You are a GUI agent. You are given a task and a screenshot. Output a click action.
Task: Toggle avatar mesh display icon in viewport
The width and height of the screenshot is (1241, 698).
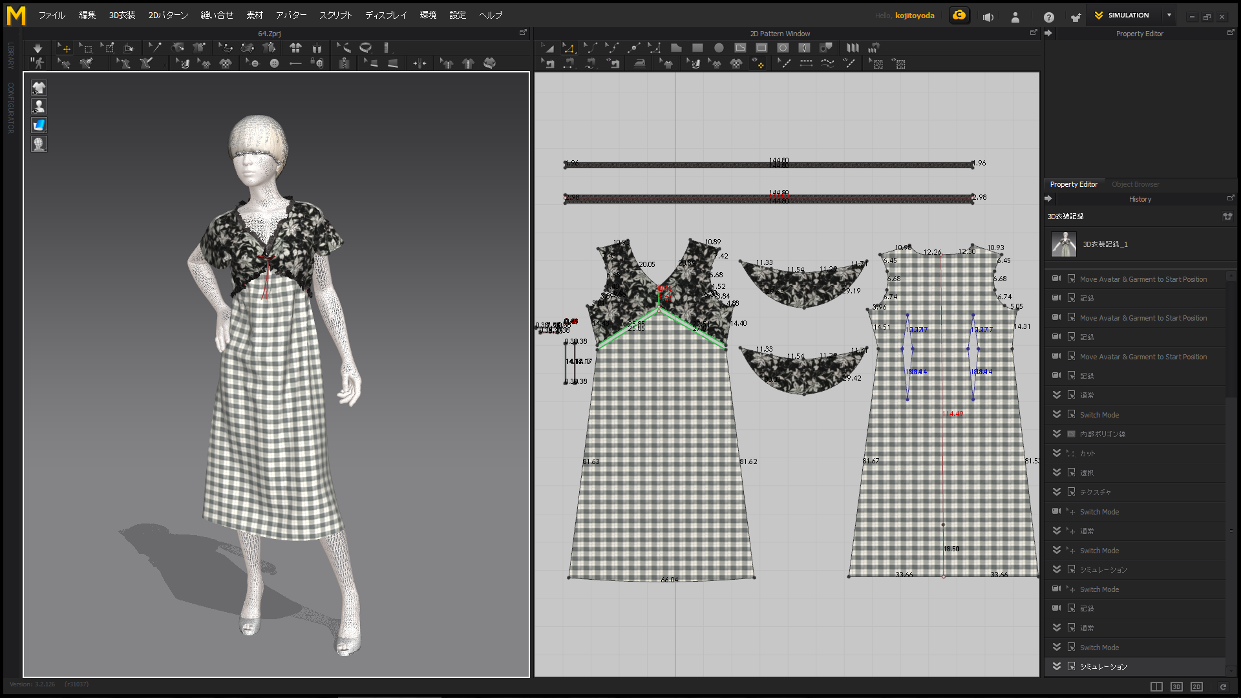pos(39,144)
